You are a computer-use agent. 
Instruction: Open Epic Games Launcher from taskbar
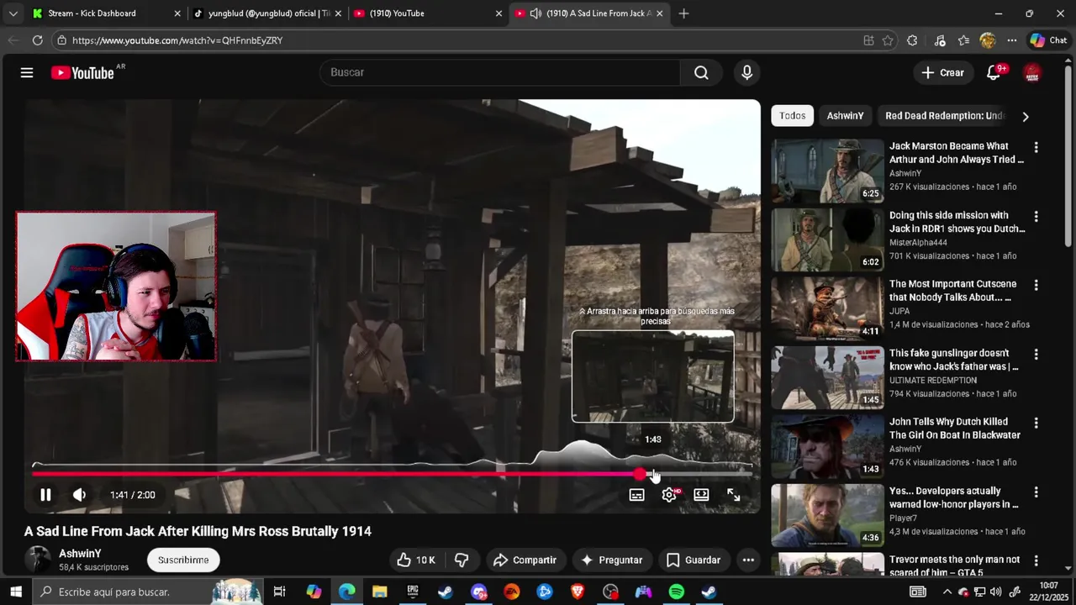413,592
